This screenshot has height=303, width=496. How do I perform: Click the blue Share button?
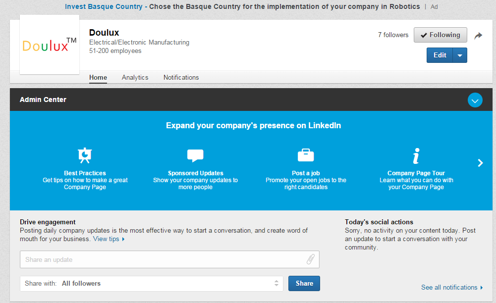point(304,283)
